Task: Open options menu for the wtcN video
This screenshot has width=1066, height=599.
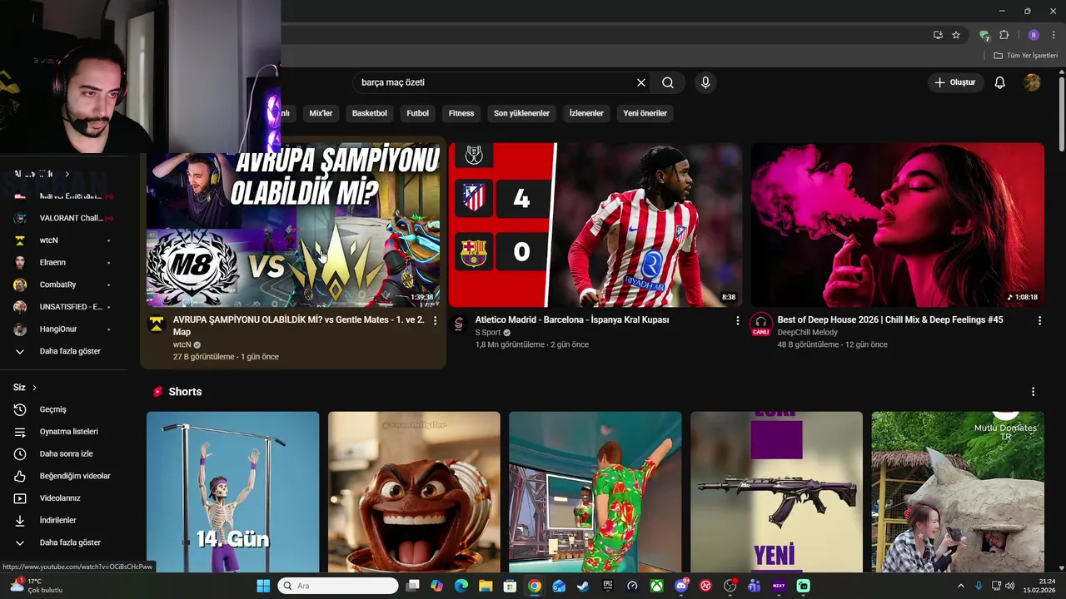Action: click(435, 320)
